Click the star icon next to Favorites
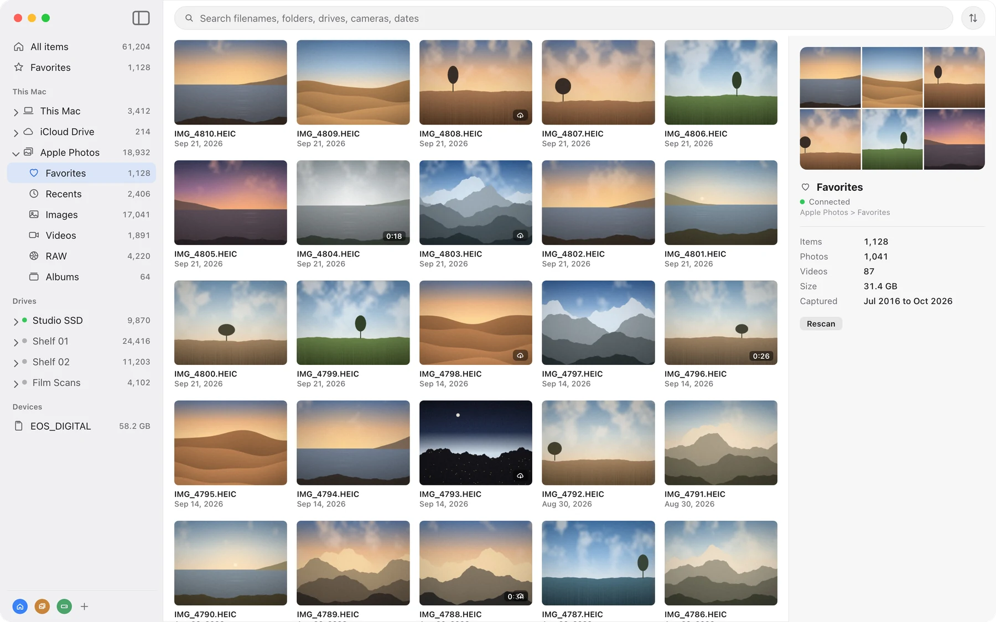The height and width of the screenshot is (622, 996). coord(19,67)
